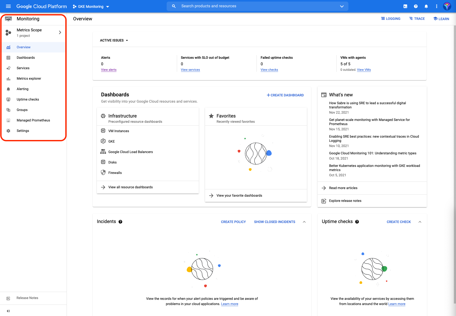
Task: Open the Google Cloud Monitoring 101 article
Action: click(x=373, y=153)
